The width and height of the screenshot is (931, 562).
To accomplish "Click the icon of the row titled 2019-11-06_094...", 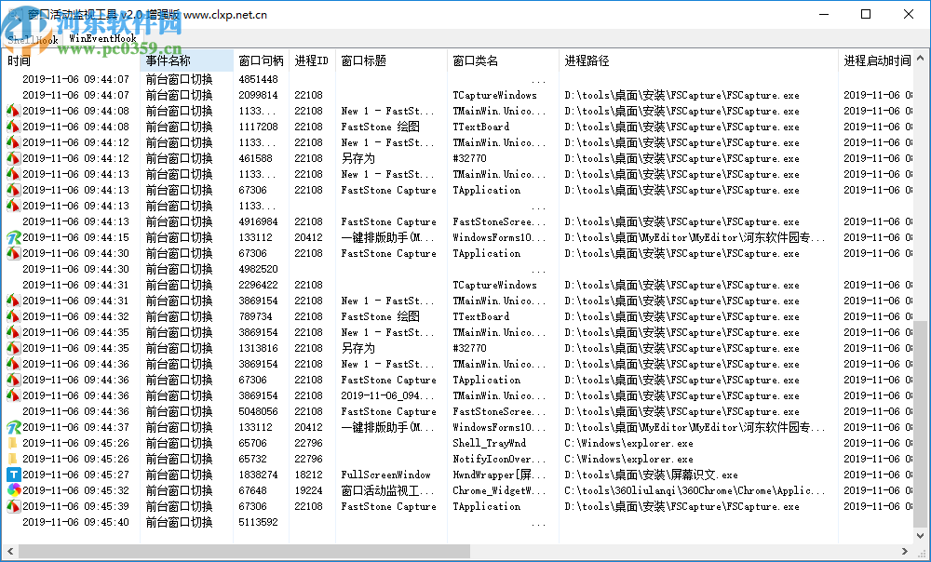I will [x=13, y=395].
